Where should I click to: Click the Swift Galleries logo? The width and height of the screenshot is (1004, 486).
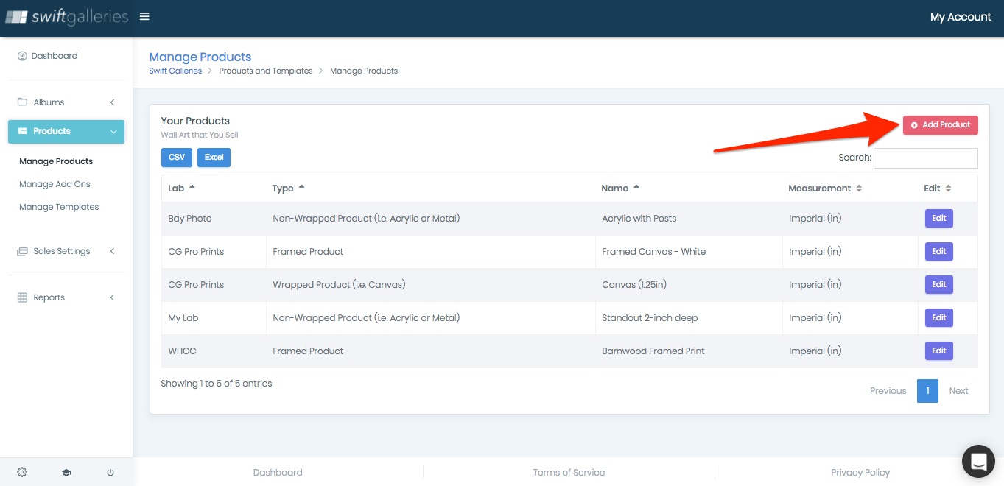(x=67, y=16)
